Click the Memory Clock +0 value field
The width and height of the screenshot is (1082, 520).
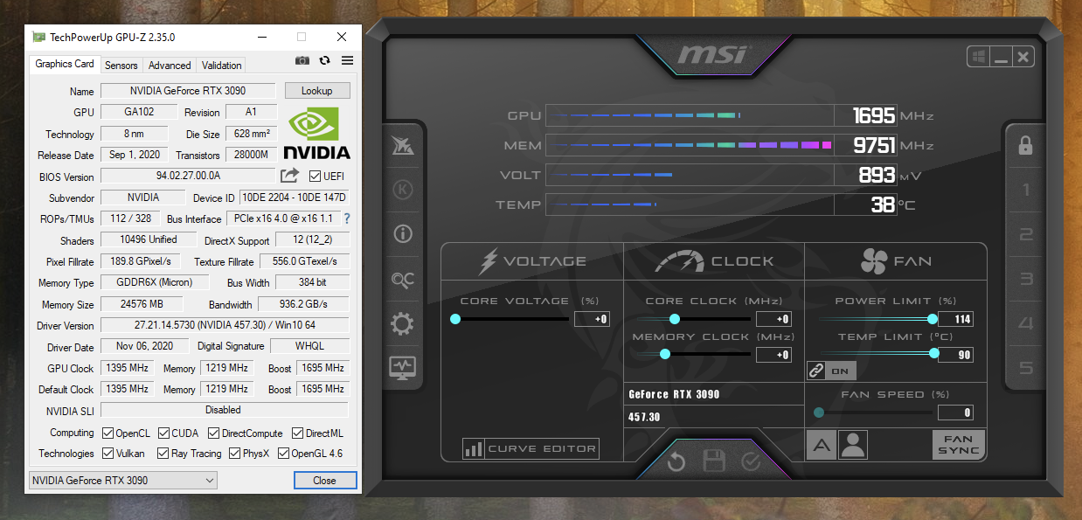(773, 355)
